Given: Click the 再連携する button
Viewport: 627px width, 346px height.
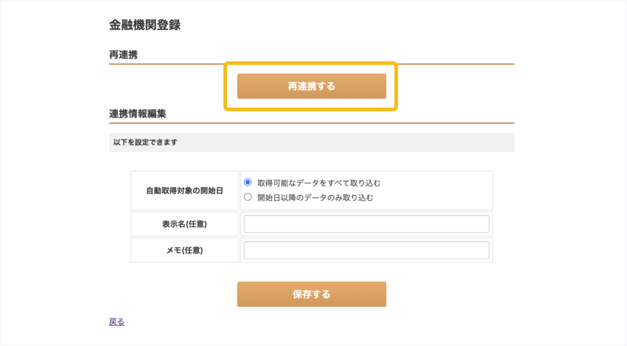Looking at the screenshot, I should pyautogui.click(x=311, y=86).
